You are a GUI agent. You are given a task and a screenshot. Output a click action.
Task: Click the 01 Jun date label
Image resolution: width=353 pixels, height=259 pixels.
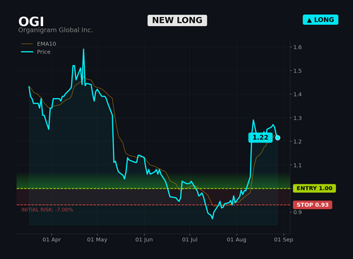(144, 240)
